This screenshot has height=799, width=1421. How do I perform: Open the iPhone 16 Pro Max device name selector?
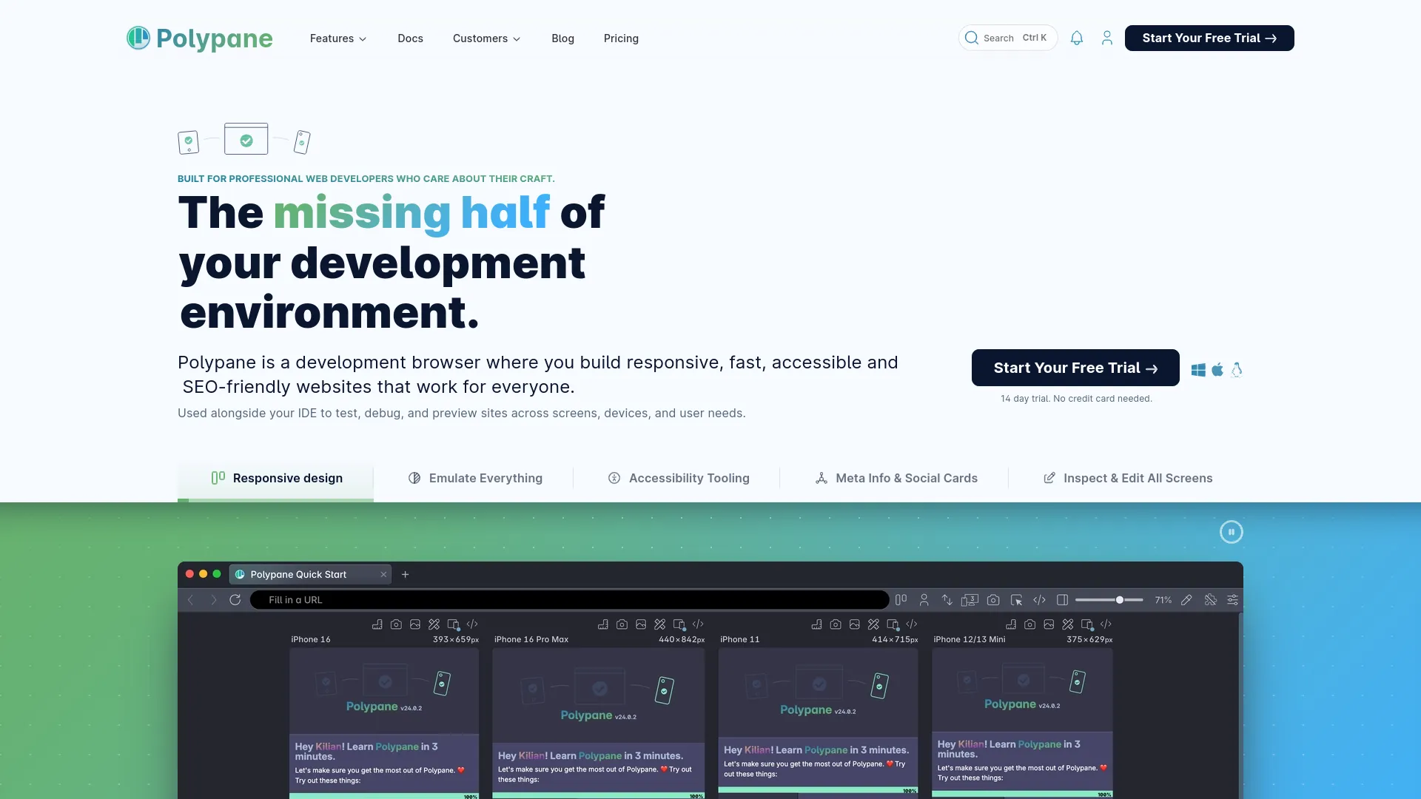531,640
